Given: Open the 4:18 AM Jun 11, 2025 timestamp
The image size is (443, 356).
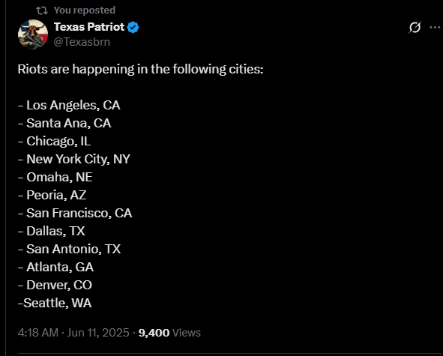Looking at the screenshot, I should [73, 333].
